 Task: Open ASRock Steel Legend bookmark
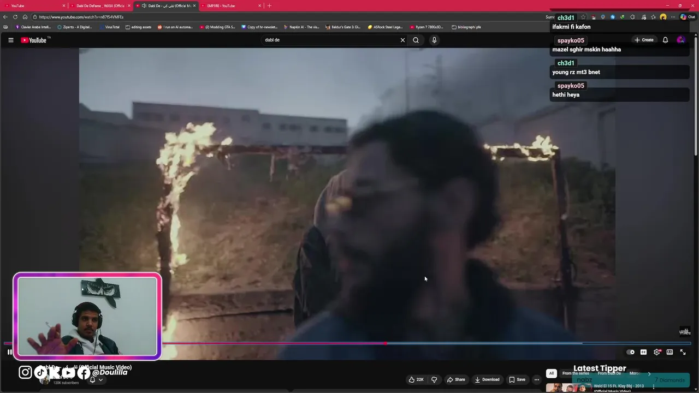tap(385, 27)
